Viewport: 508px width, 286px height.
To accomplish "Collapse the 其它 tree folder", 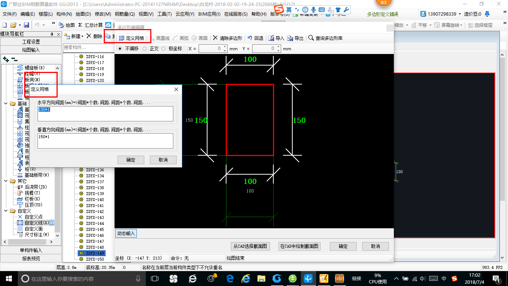I will coord(6,181).
